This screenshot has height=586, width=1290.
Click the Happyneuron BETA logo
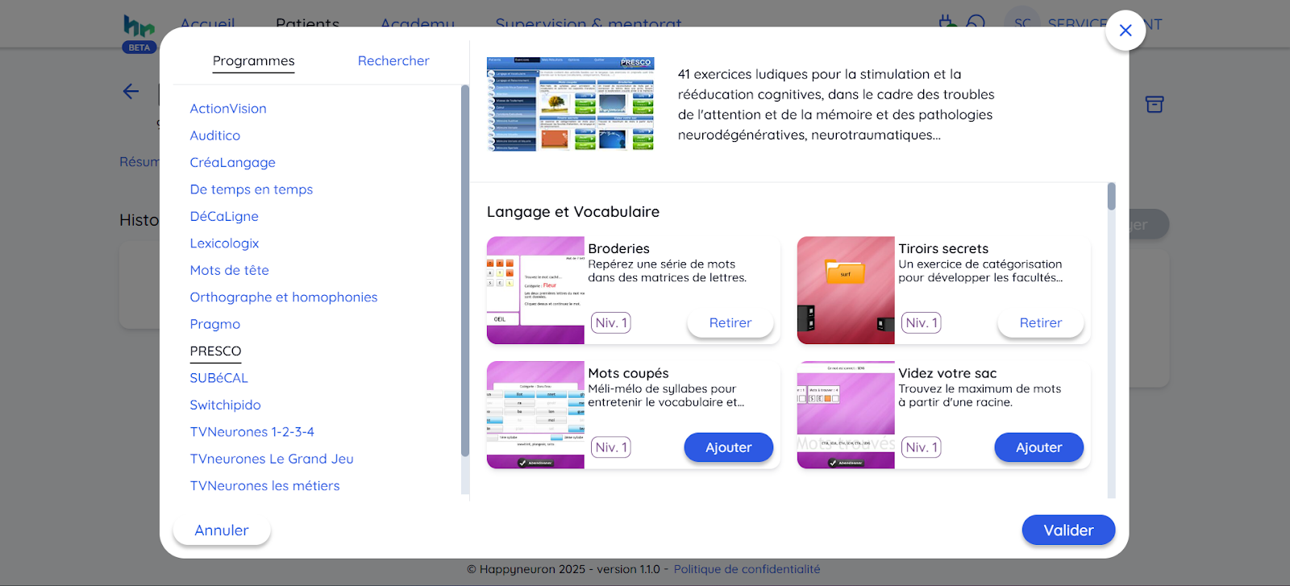pos(139,34)
